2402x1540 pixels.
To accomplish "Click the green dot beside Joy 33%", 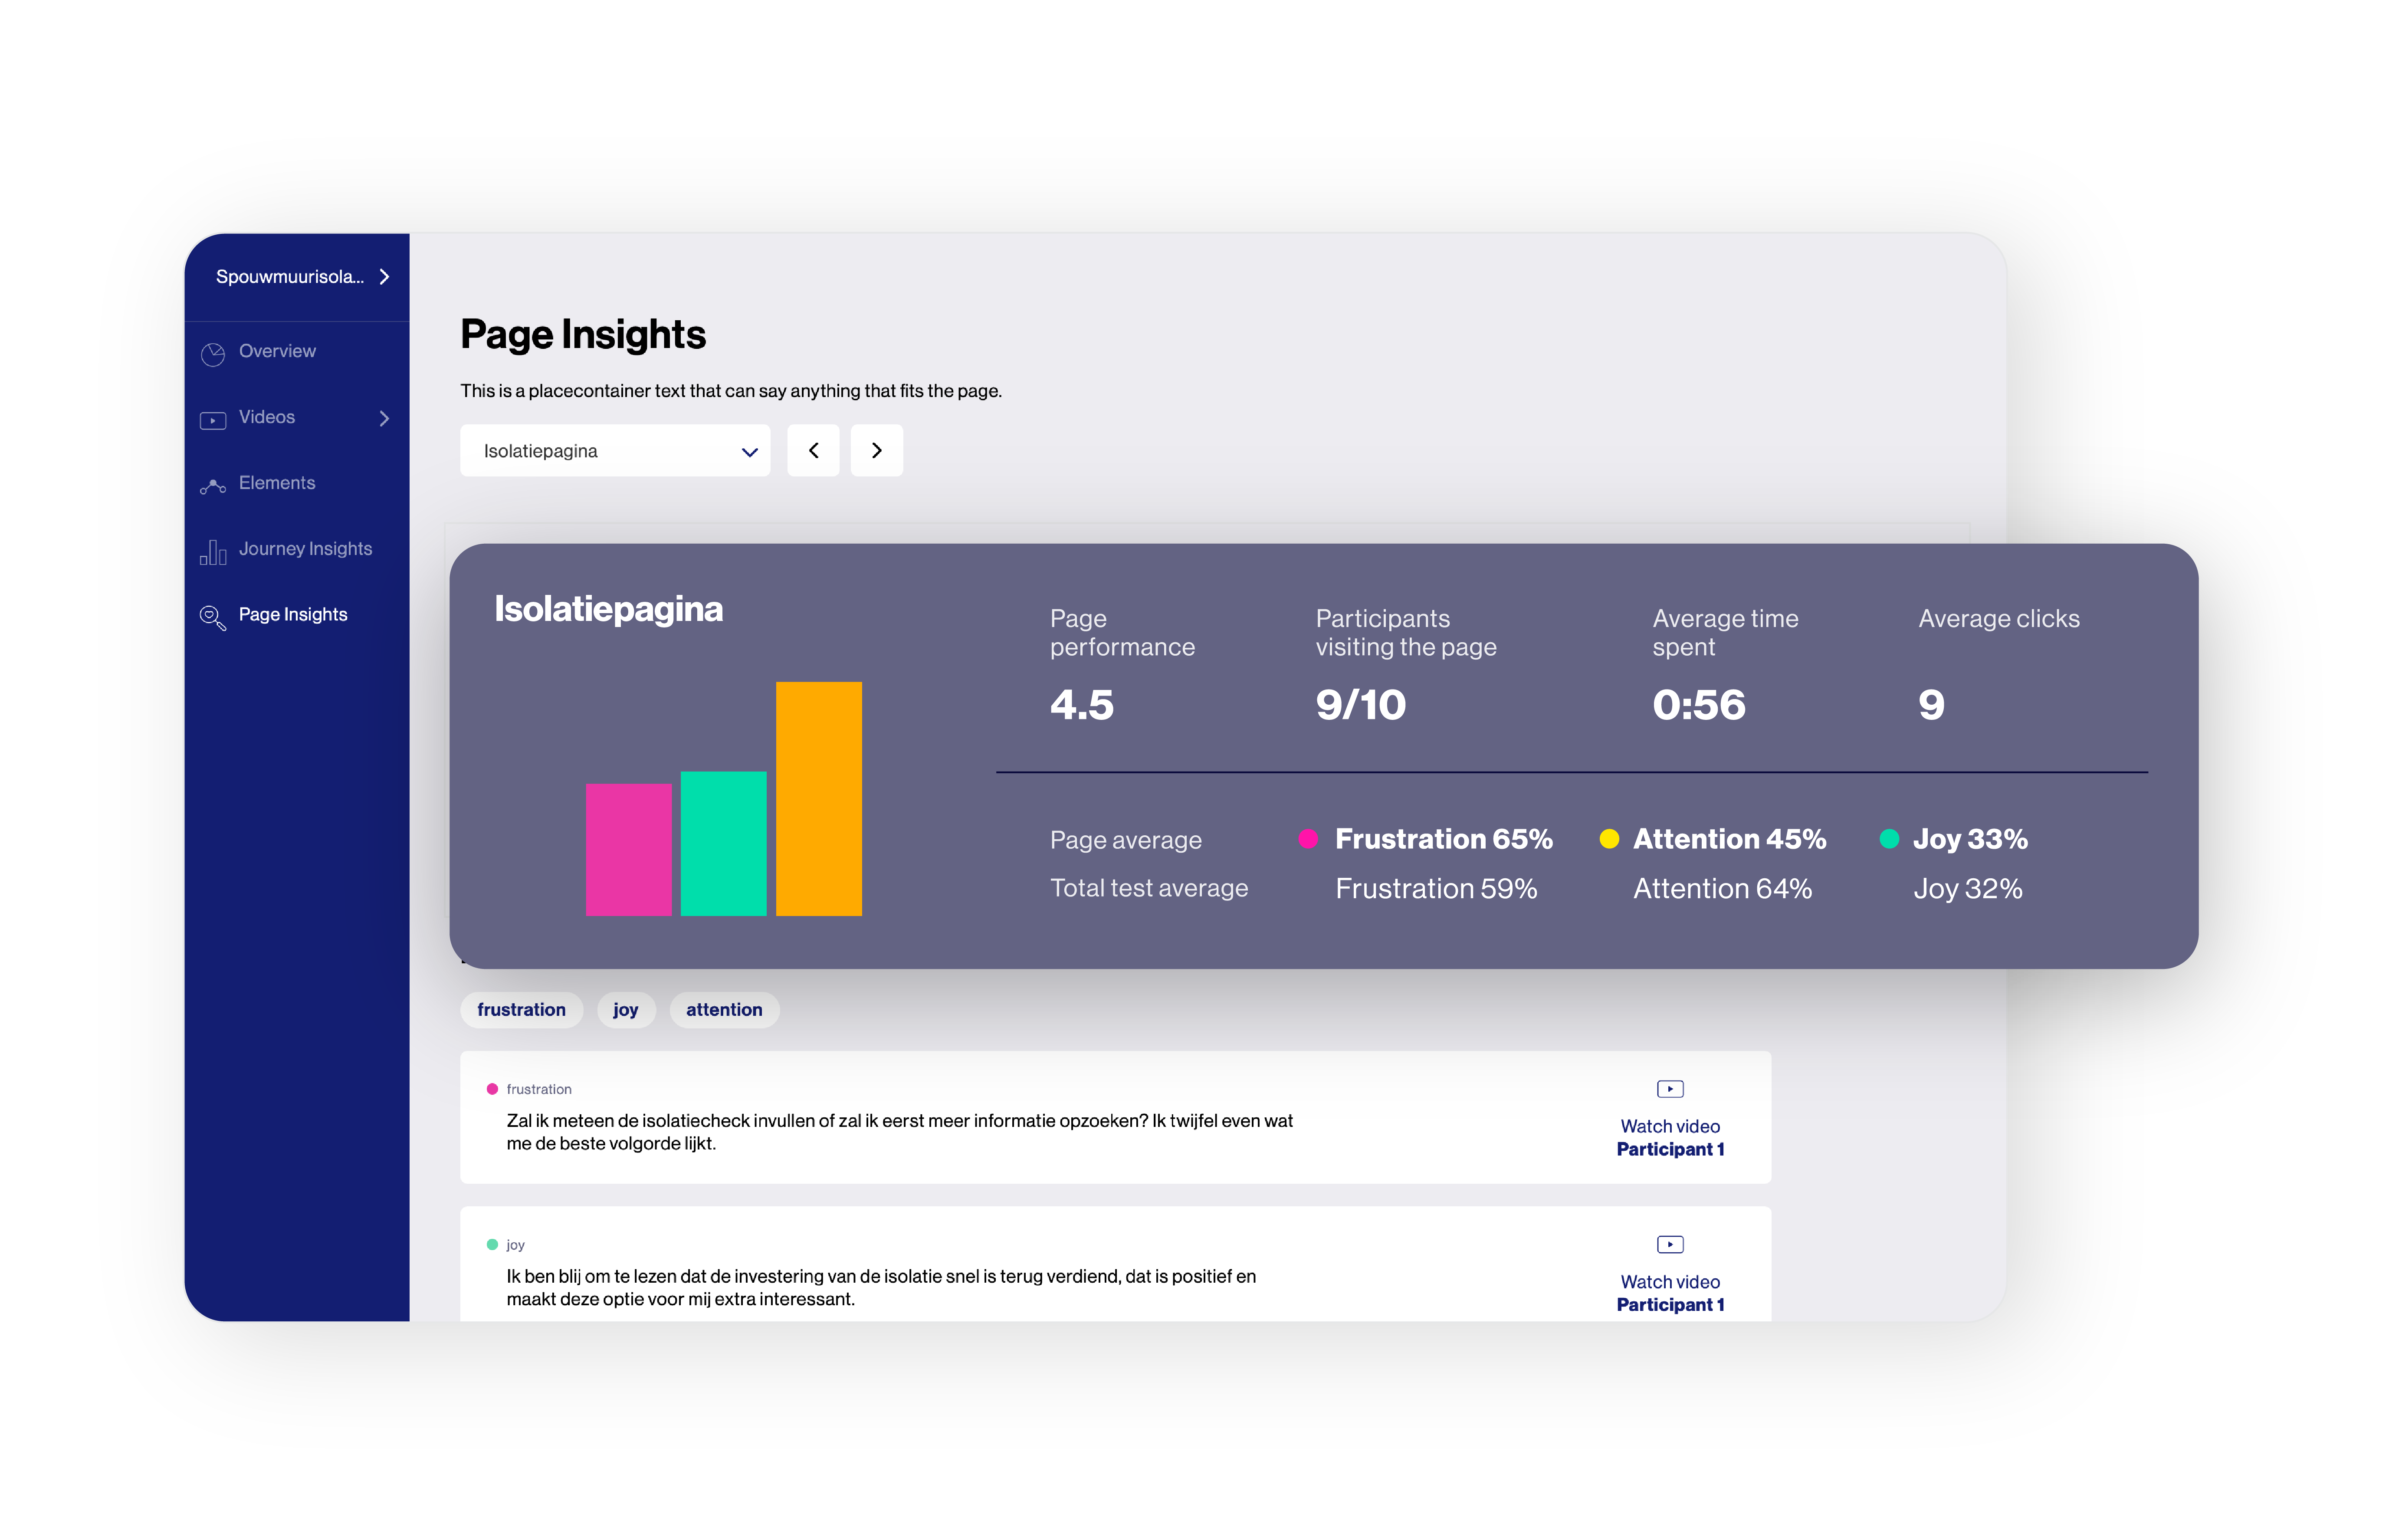I will (x=1889, y=840).
